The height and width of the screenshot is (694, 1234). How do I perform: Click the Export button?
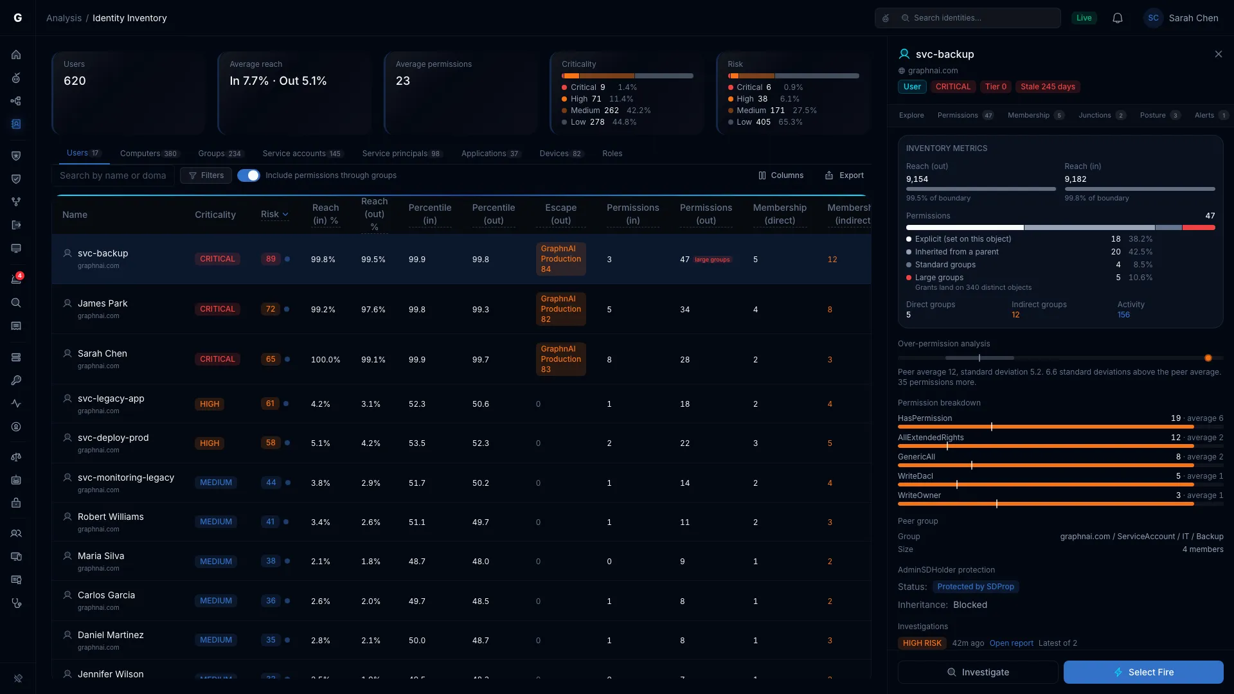pyautogui.click(x=845, y=175)
